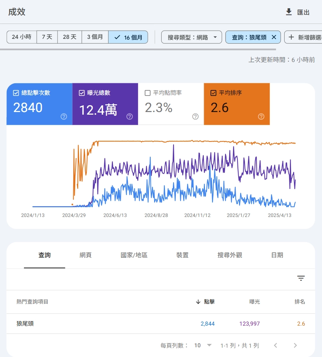Click 排名 column header
322x357 pixels.
(300, 302)
